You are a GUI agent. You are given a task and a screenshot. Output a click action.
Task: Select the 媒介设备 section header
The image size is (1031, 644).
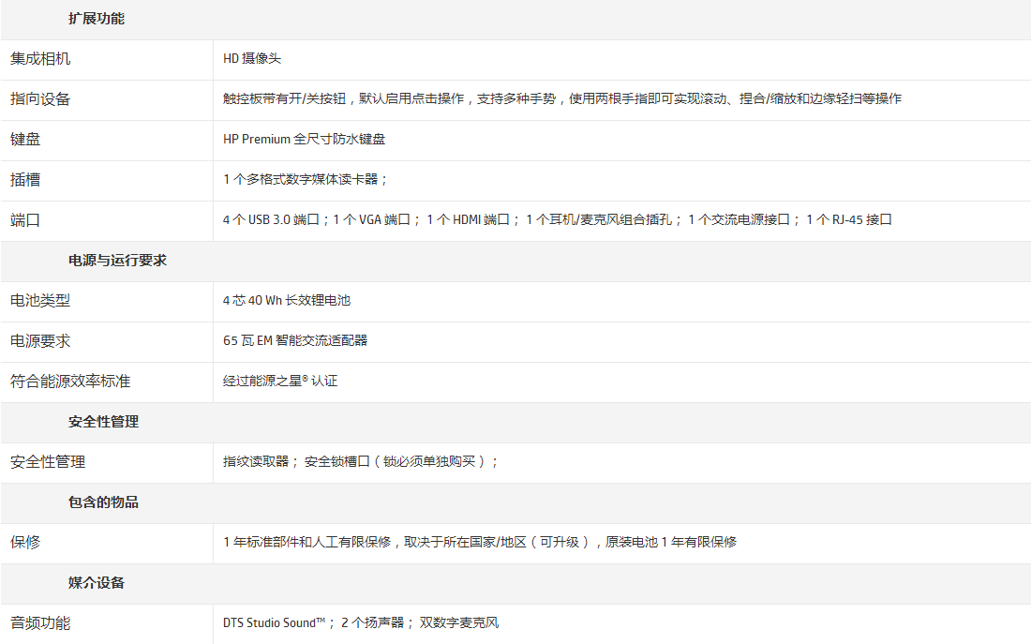(96, 583)
